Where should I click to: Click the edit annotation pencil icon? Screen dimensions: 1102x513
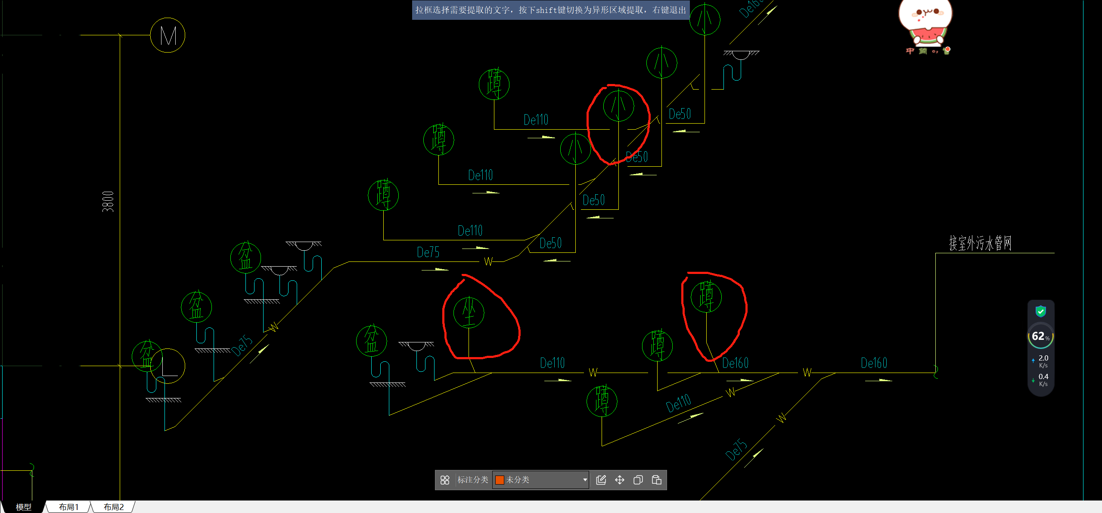point(601,480)
